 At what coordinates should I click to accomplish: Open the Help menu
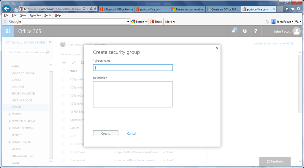coord(58,15)
